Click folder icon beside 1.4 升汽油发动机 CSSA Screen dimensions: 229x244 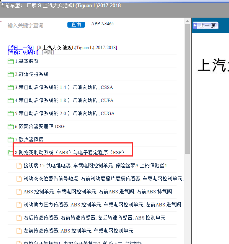pyautogui.click(x=11, y=87)
